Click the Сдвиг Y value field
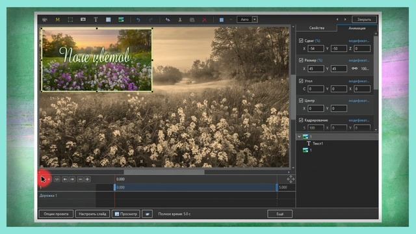Image resolution: width=416 pixels, height=234 pixels. pyautogui.click(x=339, y=49)
